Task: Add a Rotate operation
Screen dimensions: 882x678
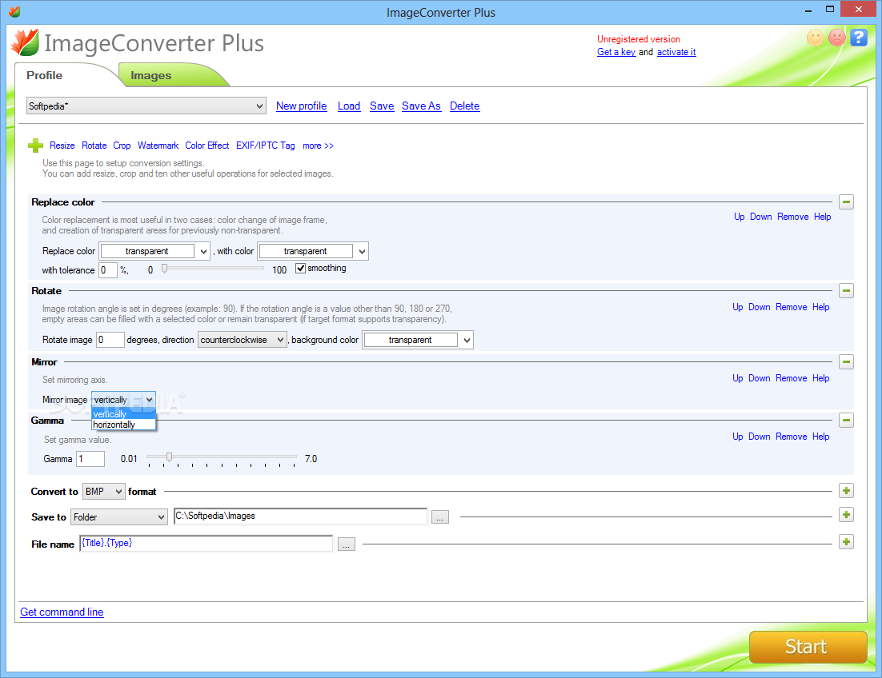Action: 94,146
